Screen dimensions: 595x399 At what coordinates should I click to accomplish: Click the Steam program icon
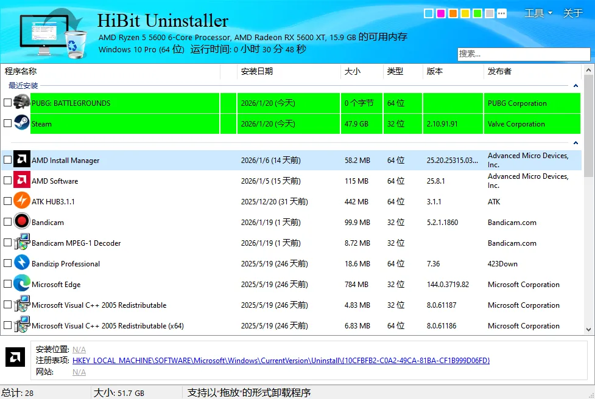[22, 123]
